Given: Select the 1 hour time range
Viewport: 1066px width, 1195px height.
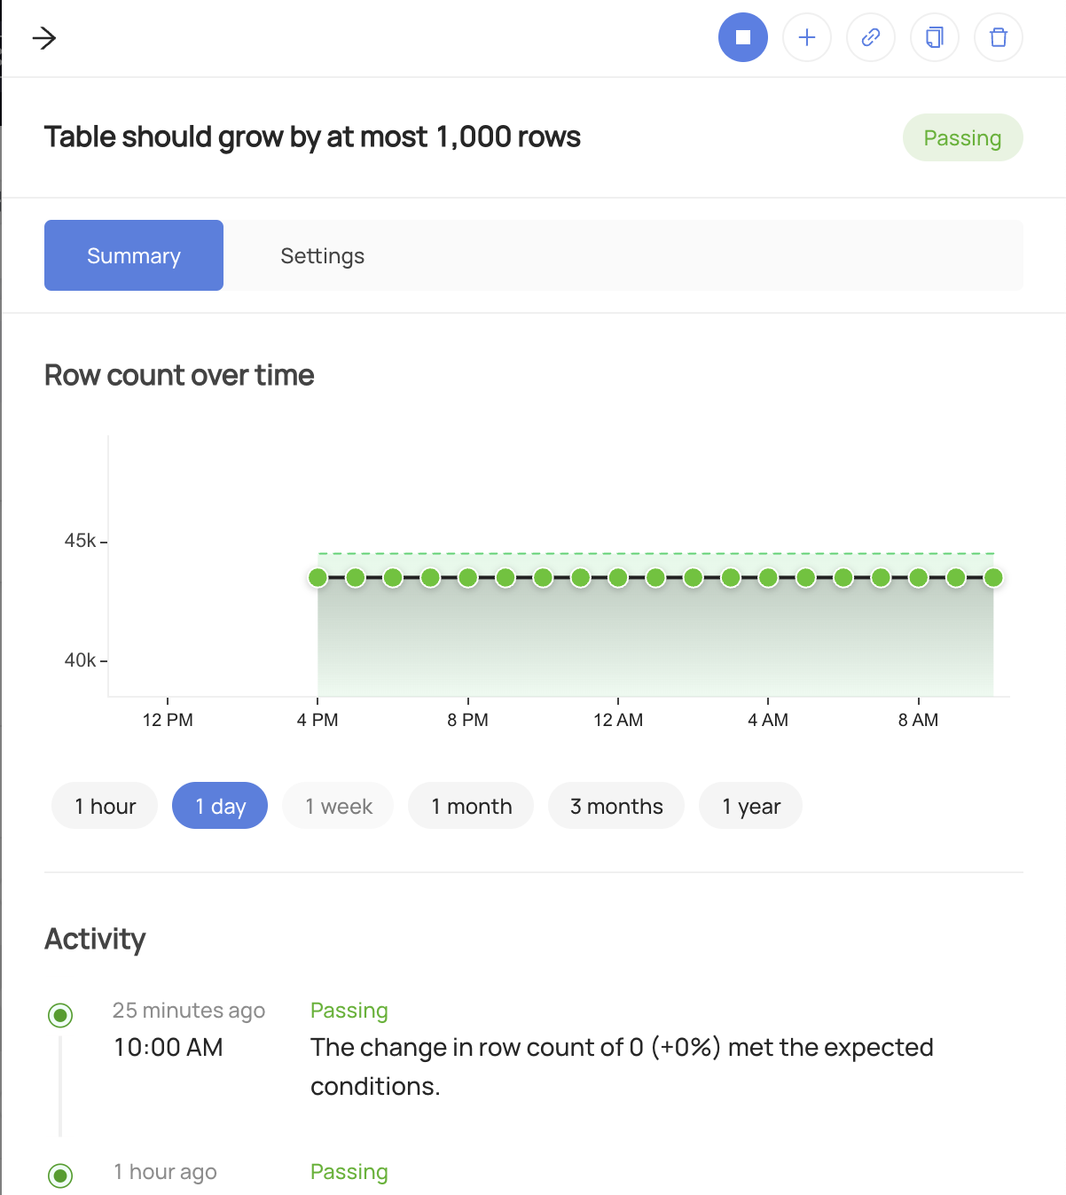Looking at the screenshot, I should [105, 806].
